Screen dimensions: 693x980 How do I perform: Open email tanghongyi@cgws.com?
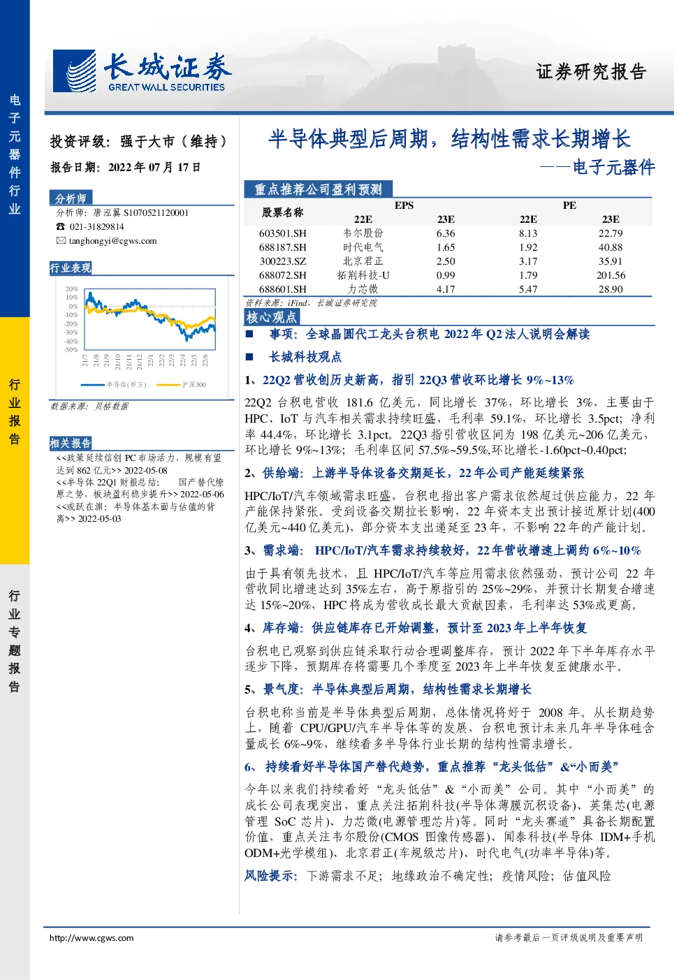click(112, 241)
